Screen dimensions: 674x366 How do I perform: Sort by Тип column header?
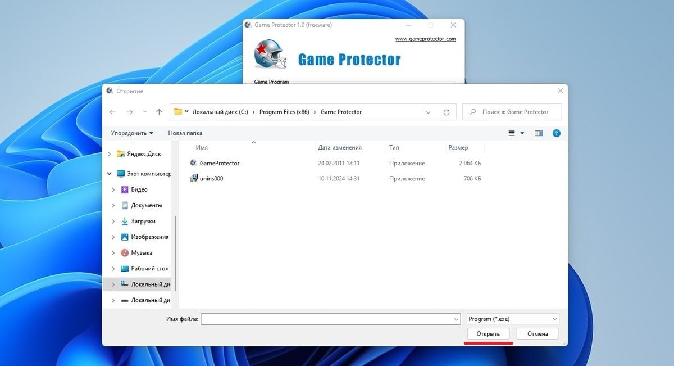pos(394,147)
